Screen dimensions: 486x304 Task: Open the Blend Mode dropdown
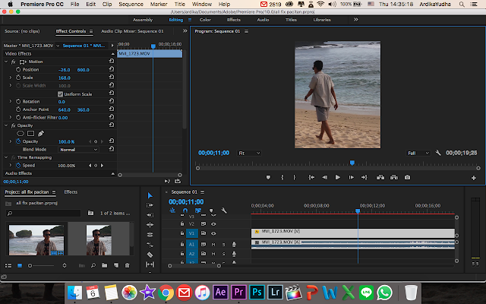click(78, 150)
